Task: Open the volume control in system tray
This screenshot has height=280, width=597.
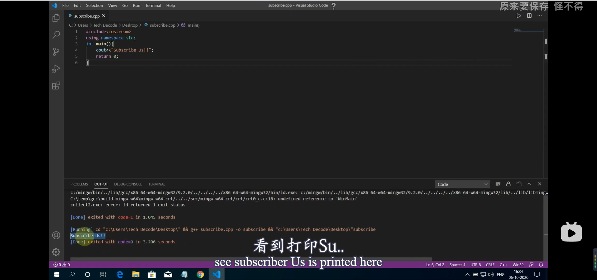Action: coord(491,274)
